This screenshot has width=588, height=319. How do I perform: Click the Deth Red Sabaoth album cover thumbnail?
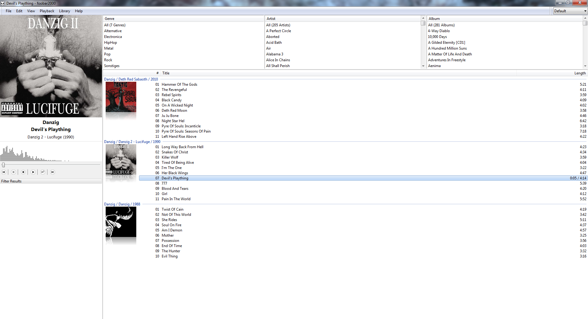pyautogui.click(x=121, y=97)
